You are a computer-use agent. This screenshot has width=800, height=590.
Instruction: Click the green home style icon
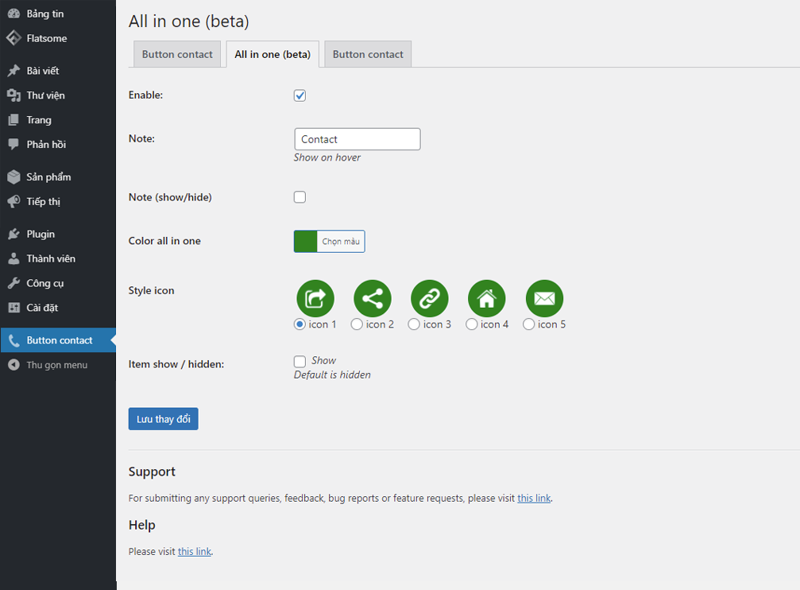487,299
